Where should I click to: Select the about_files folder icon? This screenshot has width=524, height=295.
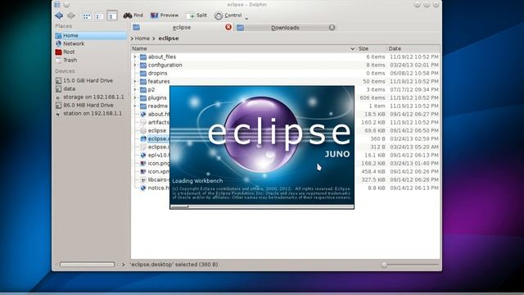coord(143,57)
